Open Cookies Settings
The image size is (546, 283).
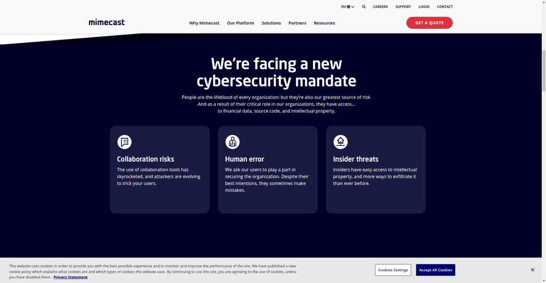pos(393,270)
